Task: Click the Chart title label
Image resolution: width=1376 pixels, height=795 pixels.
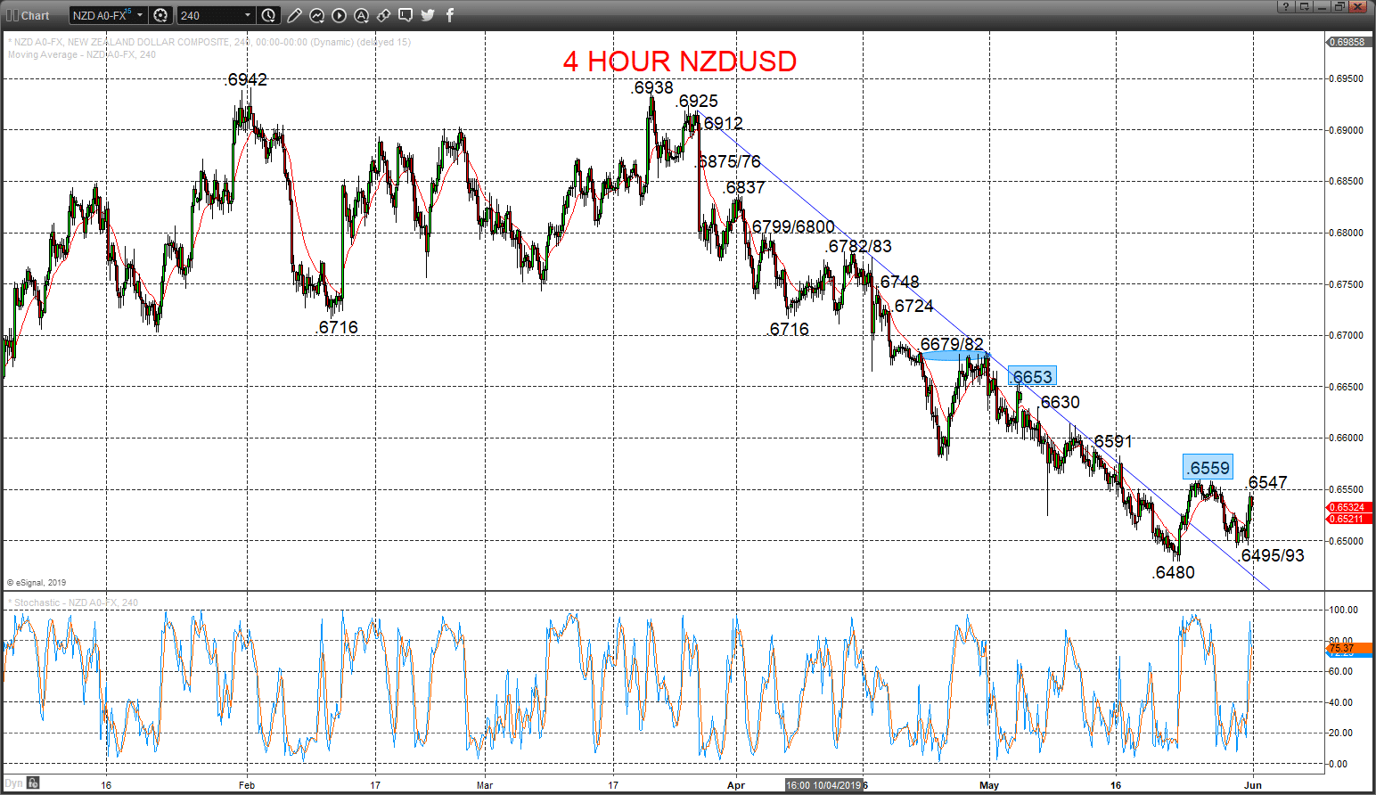Action: (36, 15)
